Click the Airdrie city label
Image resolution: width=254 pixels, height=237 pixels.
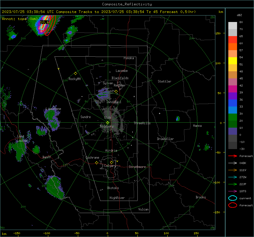pyautogui.click(x=111, y=150)
